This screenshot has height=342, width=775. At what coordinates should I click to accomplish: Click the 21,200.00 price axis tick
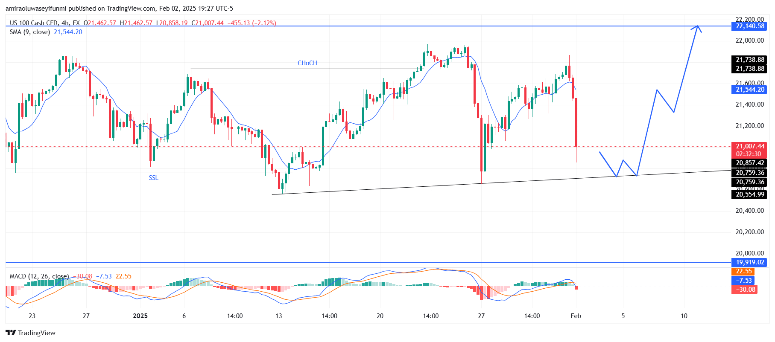(750, 126)
